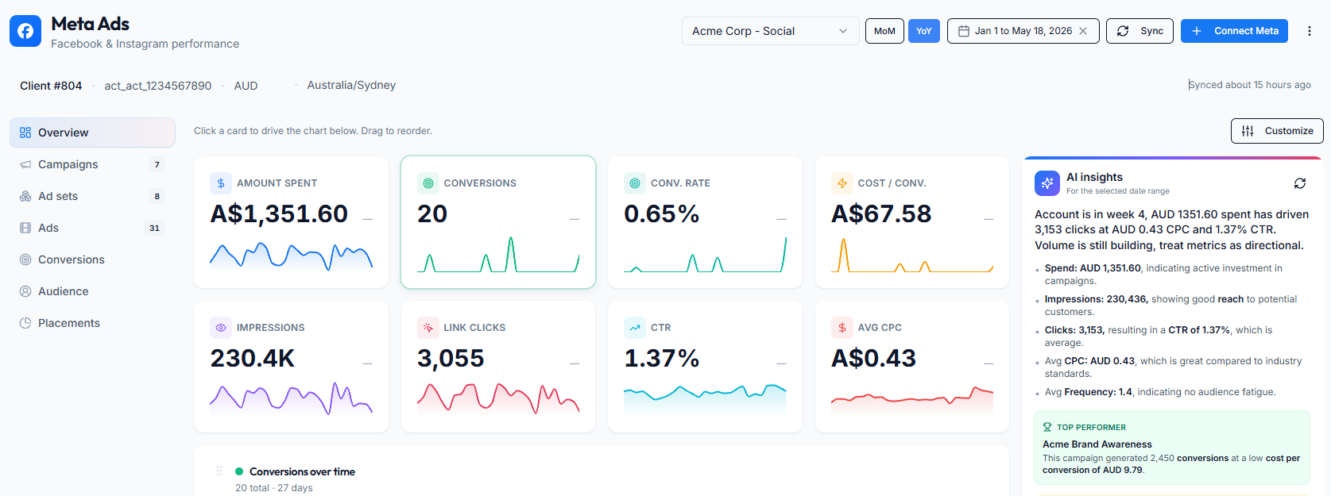The width and height of the screenshot is (1331, 496).
Task: Click the eye icon on Impressions card
Action: tap(221, 328)
